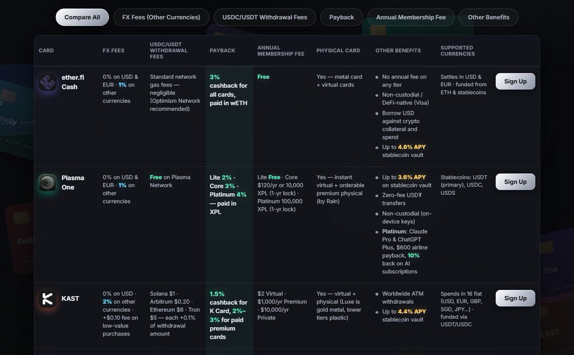Screen dimensions: 574x355
Task: Open USDC/USDT Withdrawal Fees tab
Action: click(265, 17)
